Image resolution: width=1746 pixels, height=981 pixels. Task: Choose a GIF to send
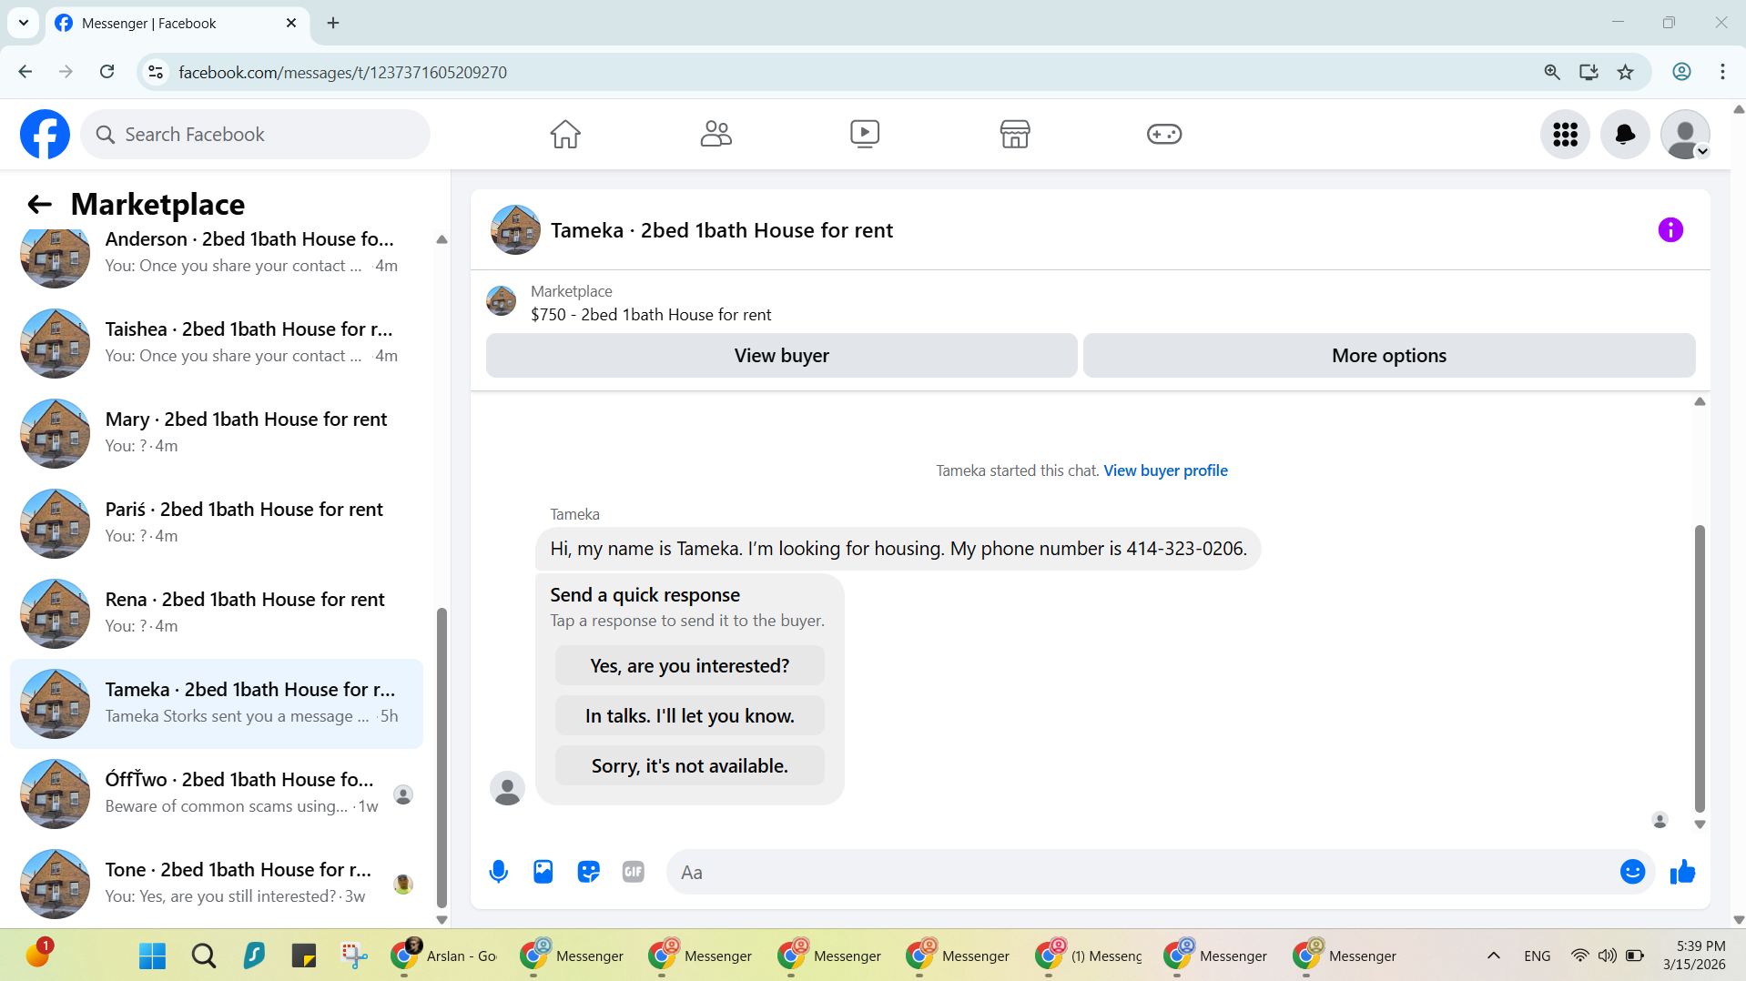[x=634, y=872]
